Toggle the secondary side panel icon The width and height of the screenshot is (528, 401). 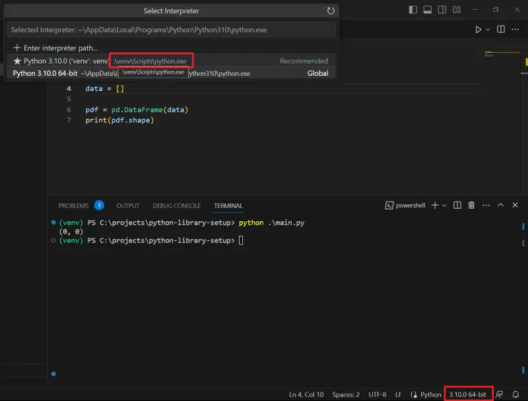tap(442, 10)
